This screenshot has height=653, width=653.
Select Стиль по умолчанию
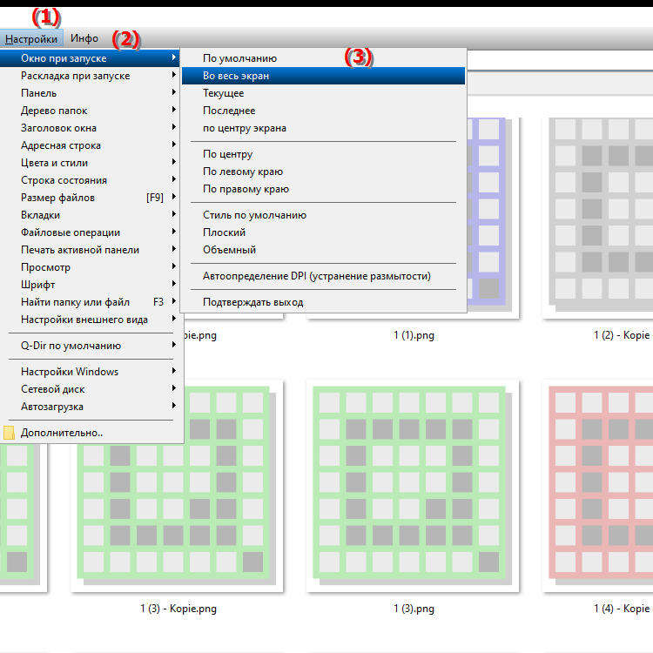coord(323,215)
